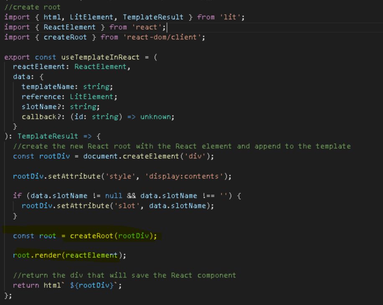Click the 'lit' module string
Viewport: 383px width, 305px height.
[230, 17]
